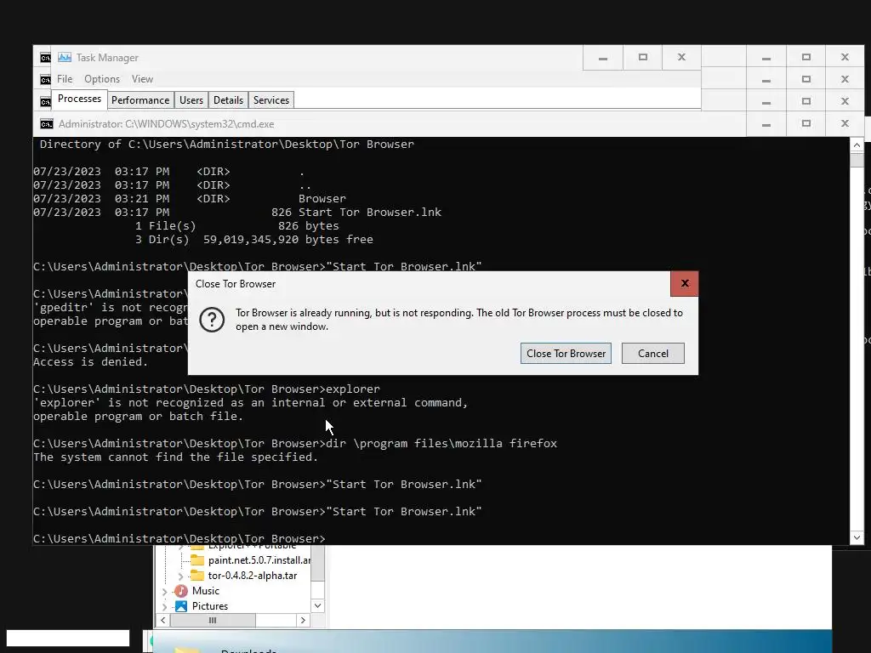Cancel the Close Tor Browser dialog
Viewport: 871px width, 653px height.
coord(652,353)
